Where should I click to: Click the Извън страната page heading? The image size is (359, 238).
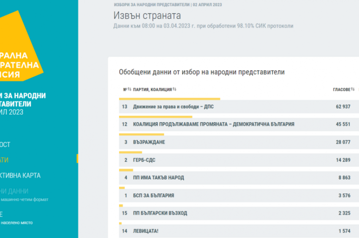click(x=147, y=16)
